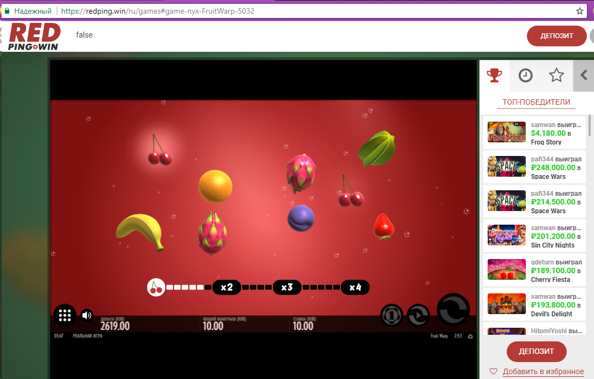The image size is (594, 379).
Task: Click the Fruit Warp label in the status bar
Action: coord(439,336)
